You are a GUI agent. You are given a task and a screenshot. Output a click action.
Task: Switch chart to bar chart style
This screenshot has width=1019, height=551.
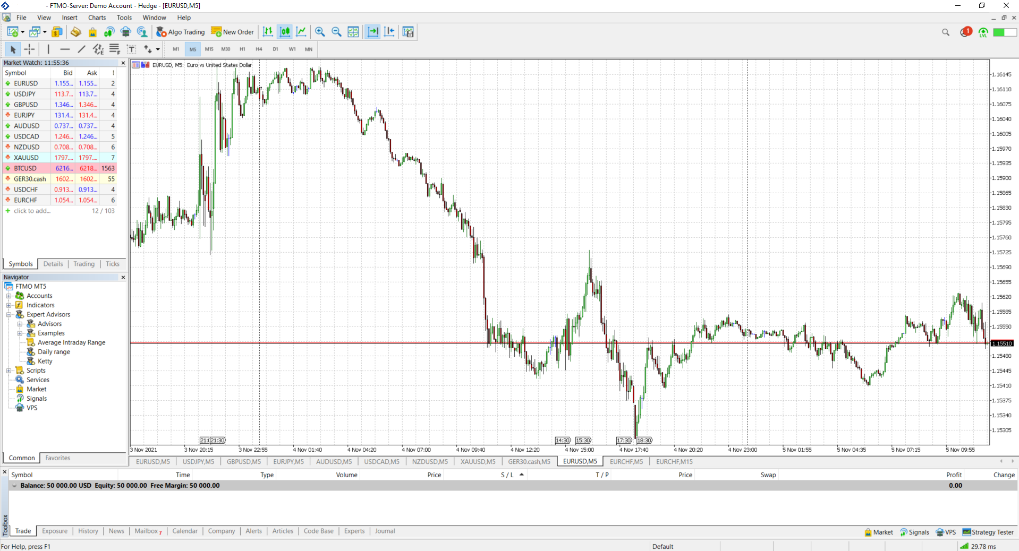tap(268, 32)
